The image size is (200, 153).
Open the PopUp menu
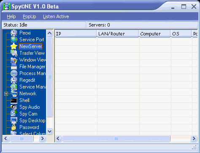30,16
